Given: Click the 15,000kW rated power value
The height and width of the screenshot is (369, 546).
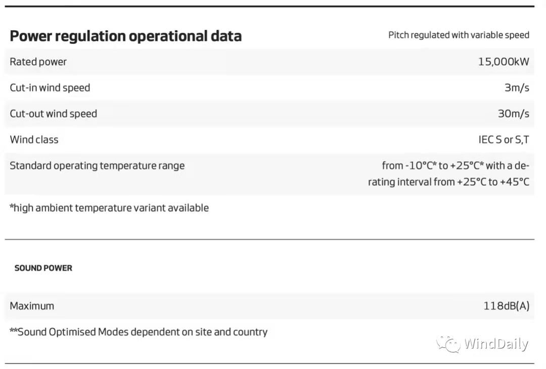Looking at the screenshot, I should 504,62.
